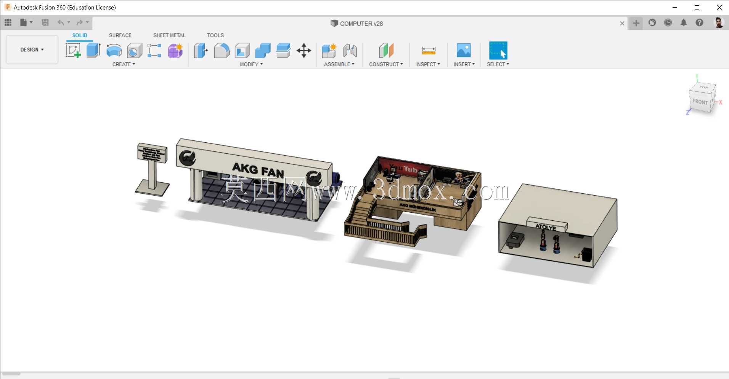The width and height of the screenshot is (729, 379).
Task: Close the COMPUTER v28 document tab
Action: click(x=622, y=24)
